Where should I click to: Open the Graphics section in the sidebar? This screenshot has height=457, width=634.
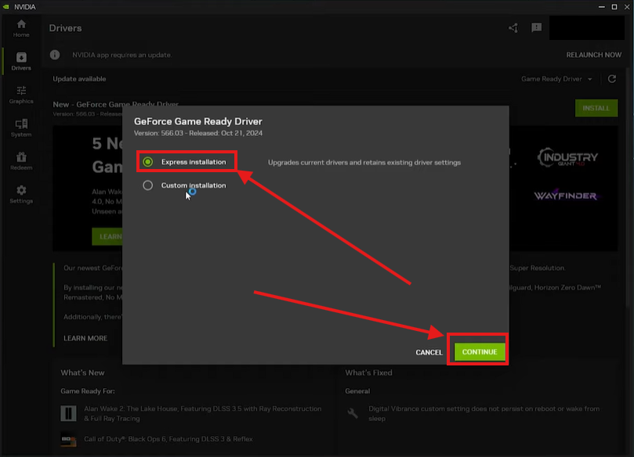click(21, 95)
